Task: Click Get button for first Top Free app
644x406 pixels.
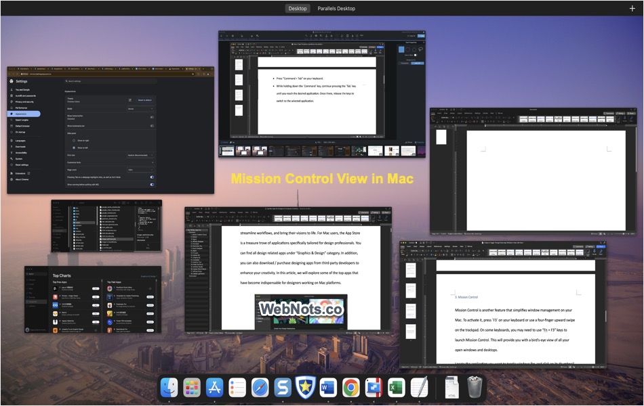Action: tap(96, 289)
